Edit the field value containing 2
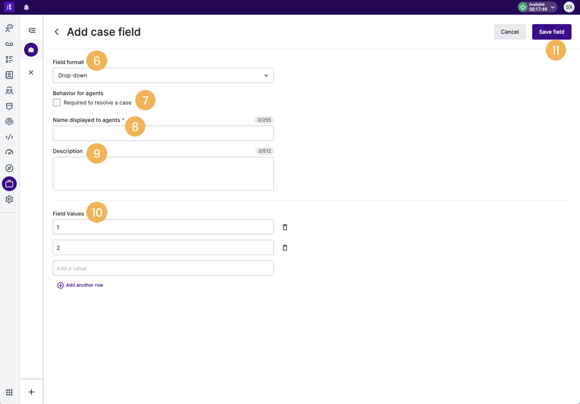 pyautogui.click(x=163, y=247)
